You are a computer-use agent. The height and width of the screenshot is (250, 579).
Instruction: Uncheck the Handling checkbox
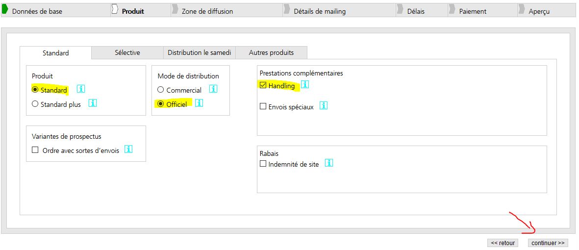coord(263,86)
